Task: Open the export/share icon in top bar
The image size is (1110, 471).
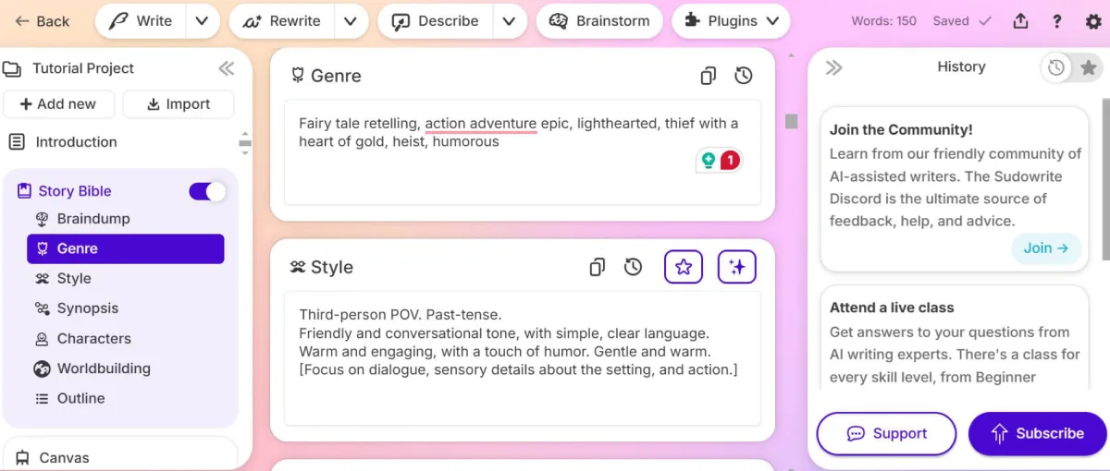Action: (1021, 21)
